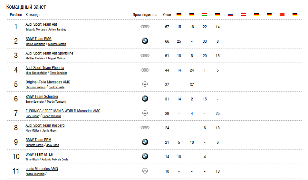
Task: Click the Austrian flag column header
Action: point(243,14)
